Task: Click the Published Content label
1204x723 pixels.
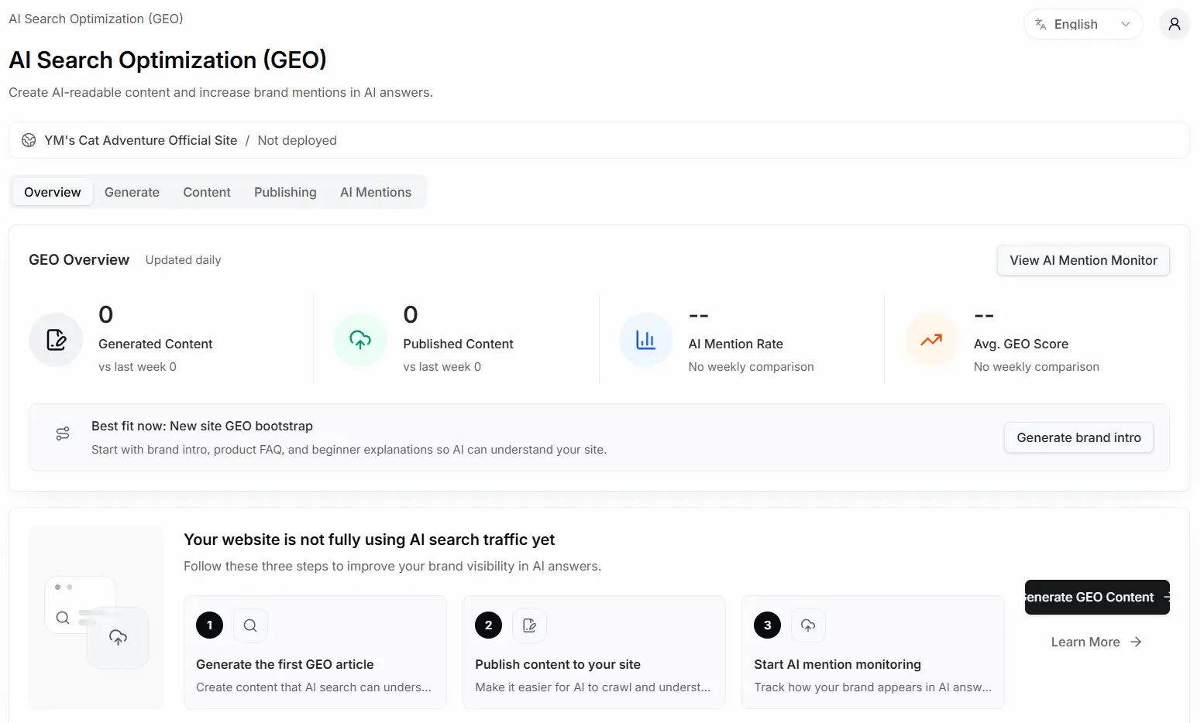Action: (458, 344)
